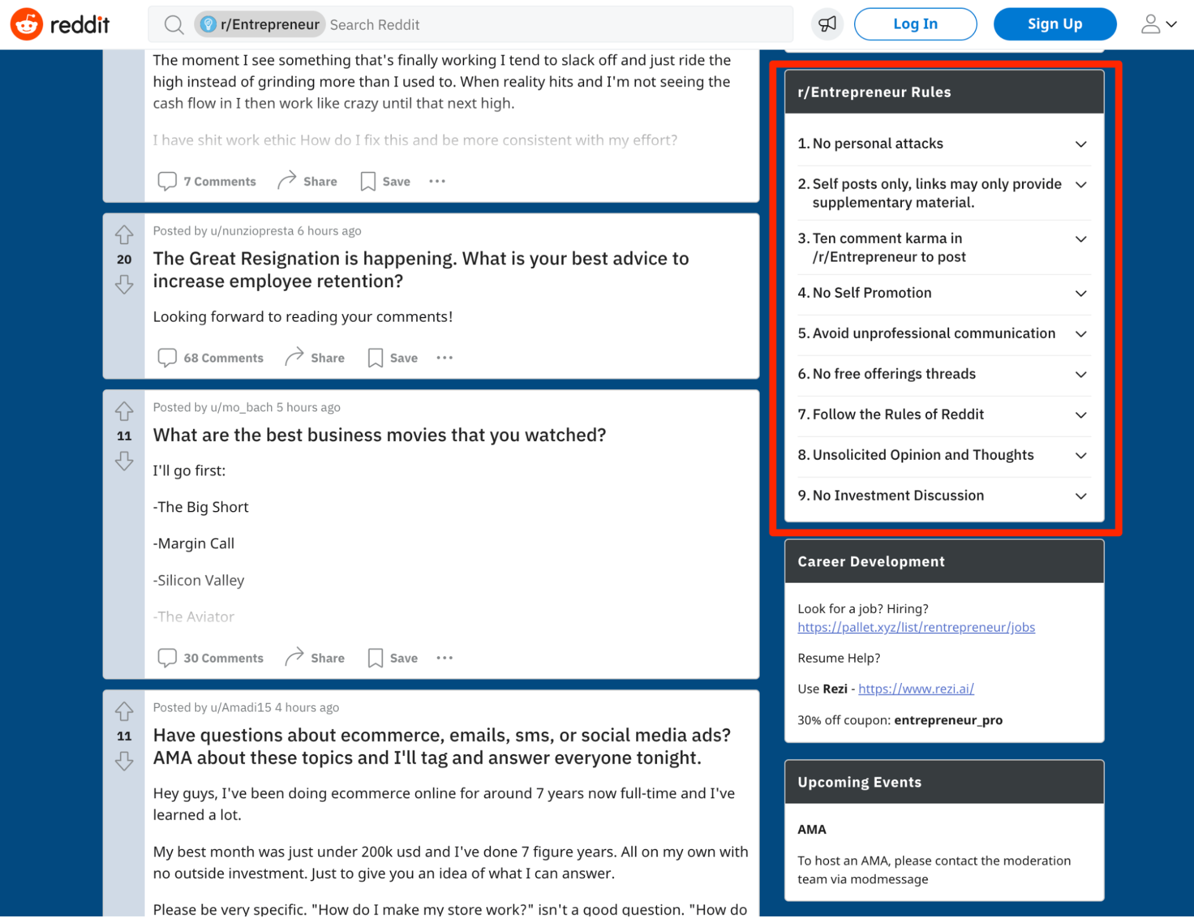The width and height of the screenshot is (1194, 917).
Task: Expand the No personal attacks rule
Action: [1082, 143]
